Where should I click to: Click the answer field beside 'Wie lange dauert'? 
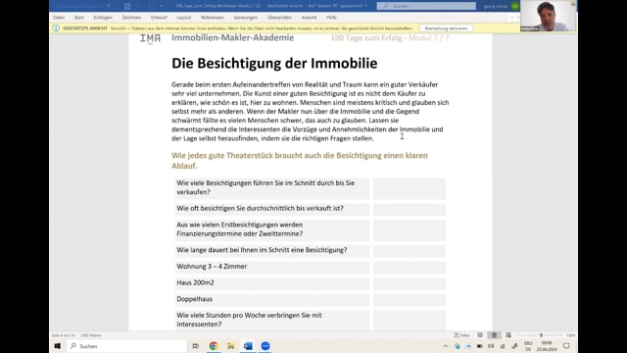click(410, 250)
